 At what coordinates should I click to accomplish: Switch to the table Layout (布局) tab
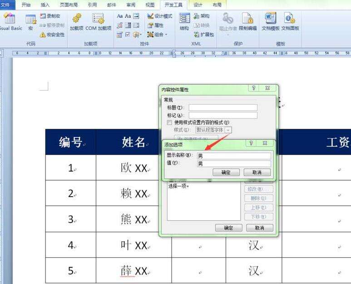coord(217,5)
